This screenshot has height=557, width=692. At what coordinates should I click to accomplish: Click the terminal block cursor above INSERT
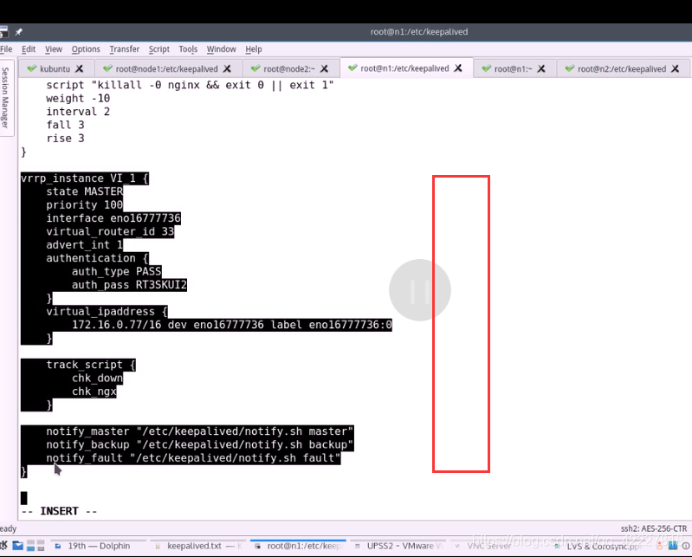pyautogui.click(x=24, y=498)
